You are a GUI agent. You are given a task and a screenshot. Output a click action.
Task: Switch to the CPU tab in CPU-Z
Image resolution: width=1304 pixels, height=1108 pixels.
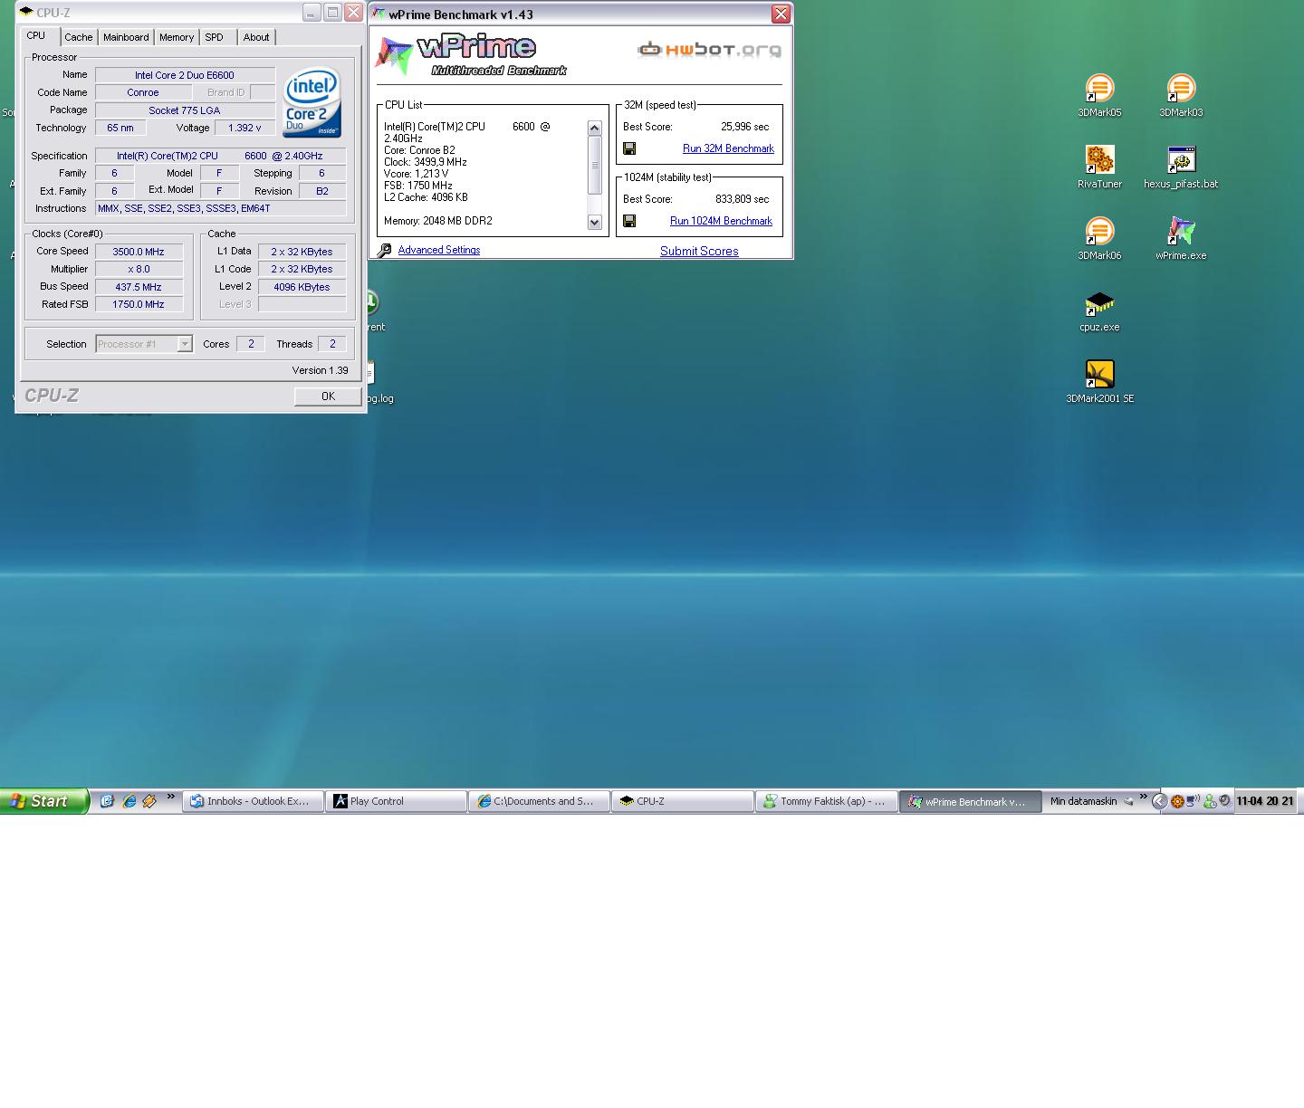pos(36,36)
